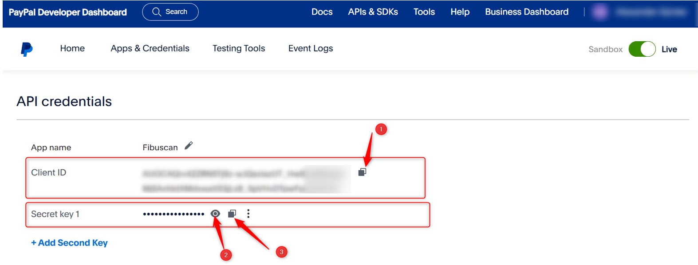Copy Secret key 1 to clipboard
The image size is (698, 265).
coord(232,214)
